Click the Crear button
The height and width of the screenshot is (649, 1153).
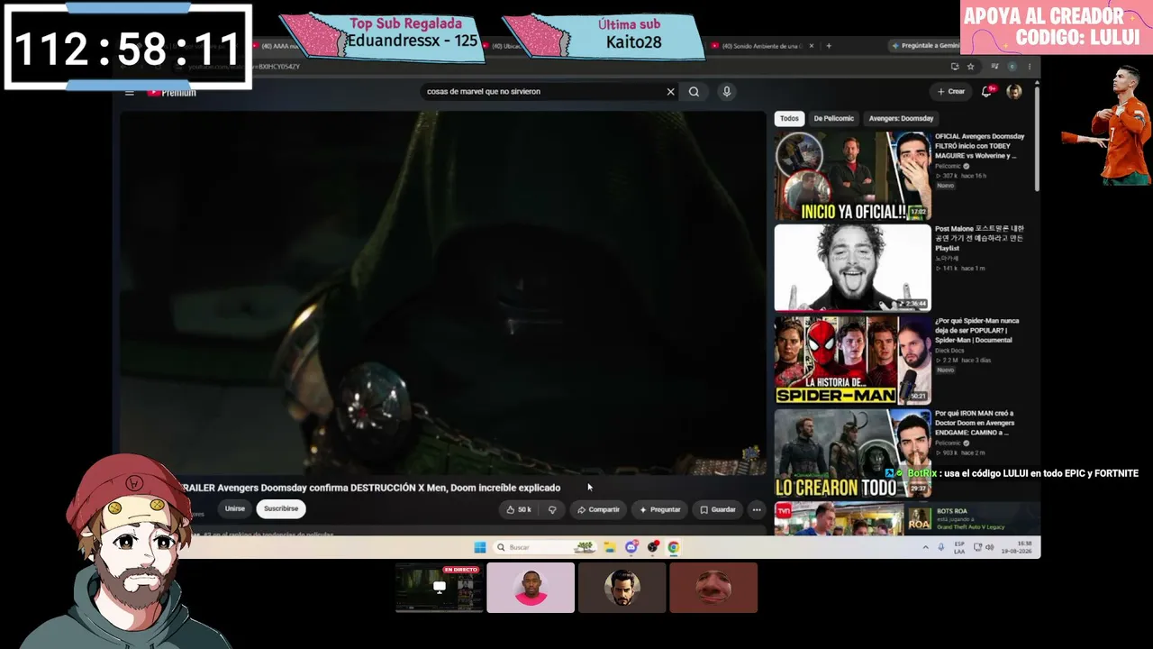click(x=951, y=91)
